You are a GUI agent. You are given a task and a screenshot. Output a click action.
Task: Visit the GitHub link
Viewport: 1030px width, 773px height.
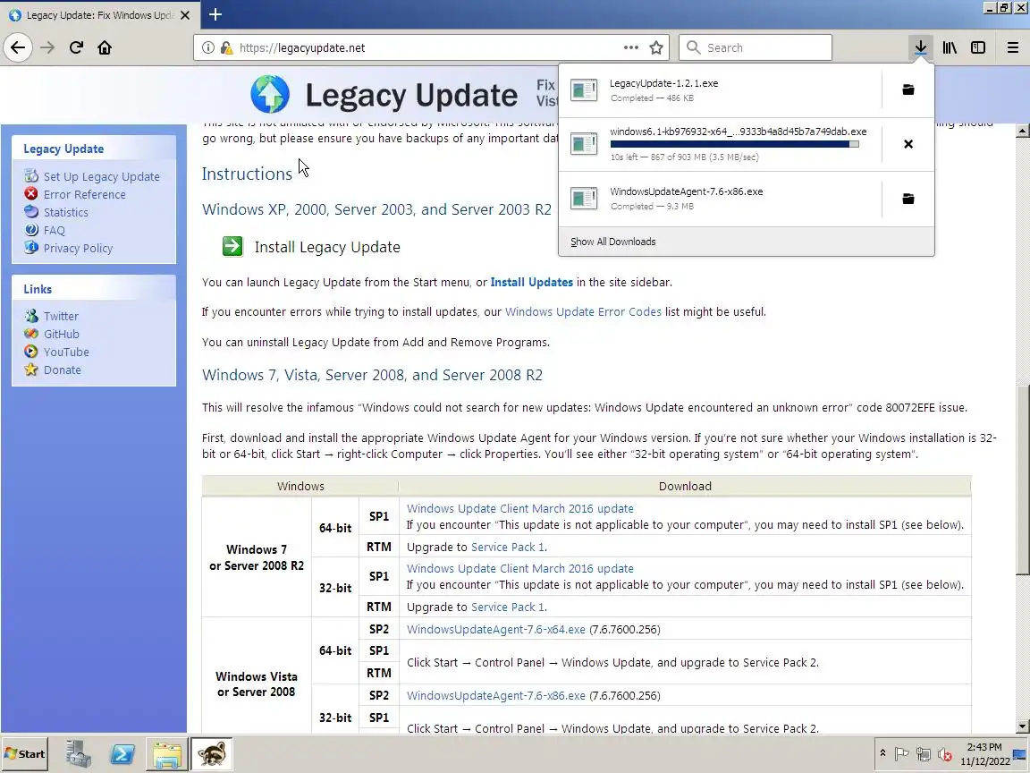[61, 334]
